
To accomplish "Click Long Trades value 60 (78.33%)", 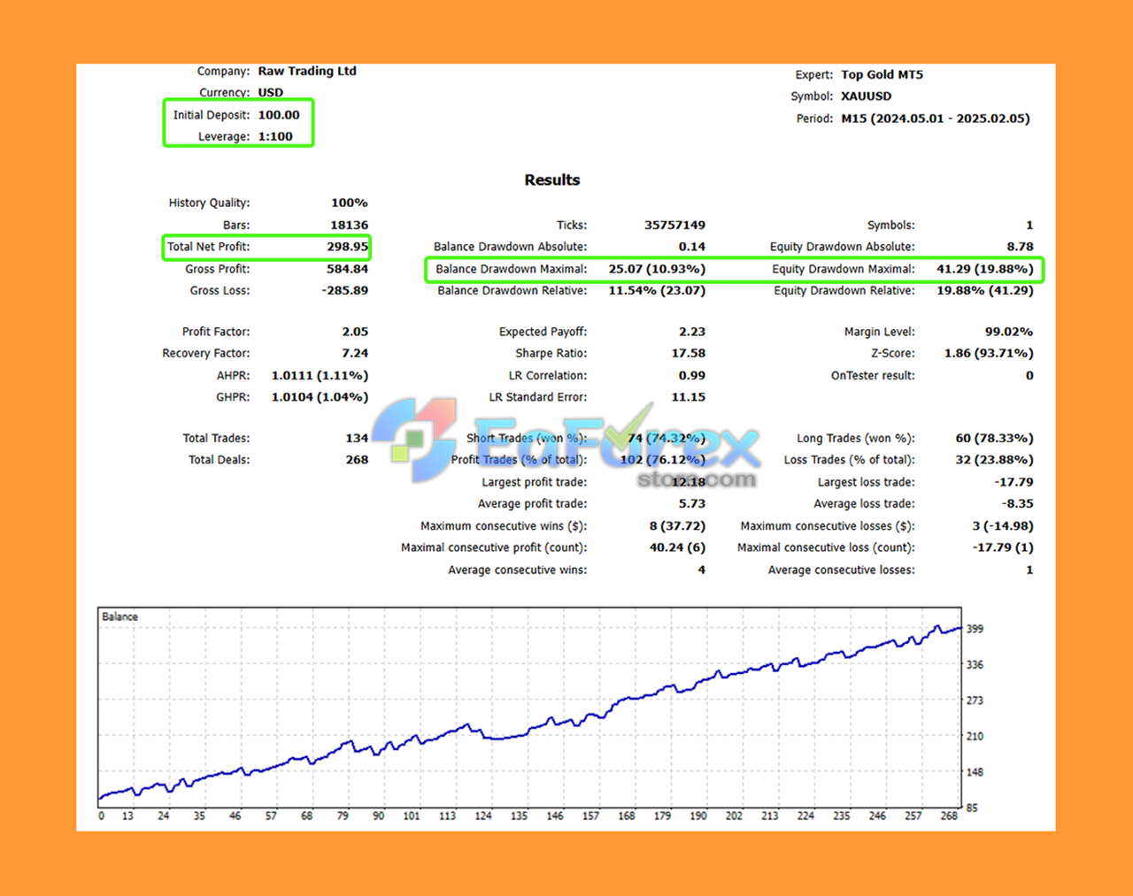I will tap(994, 438).
